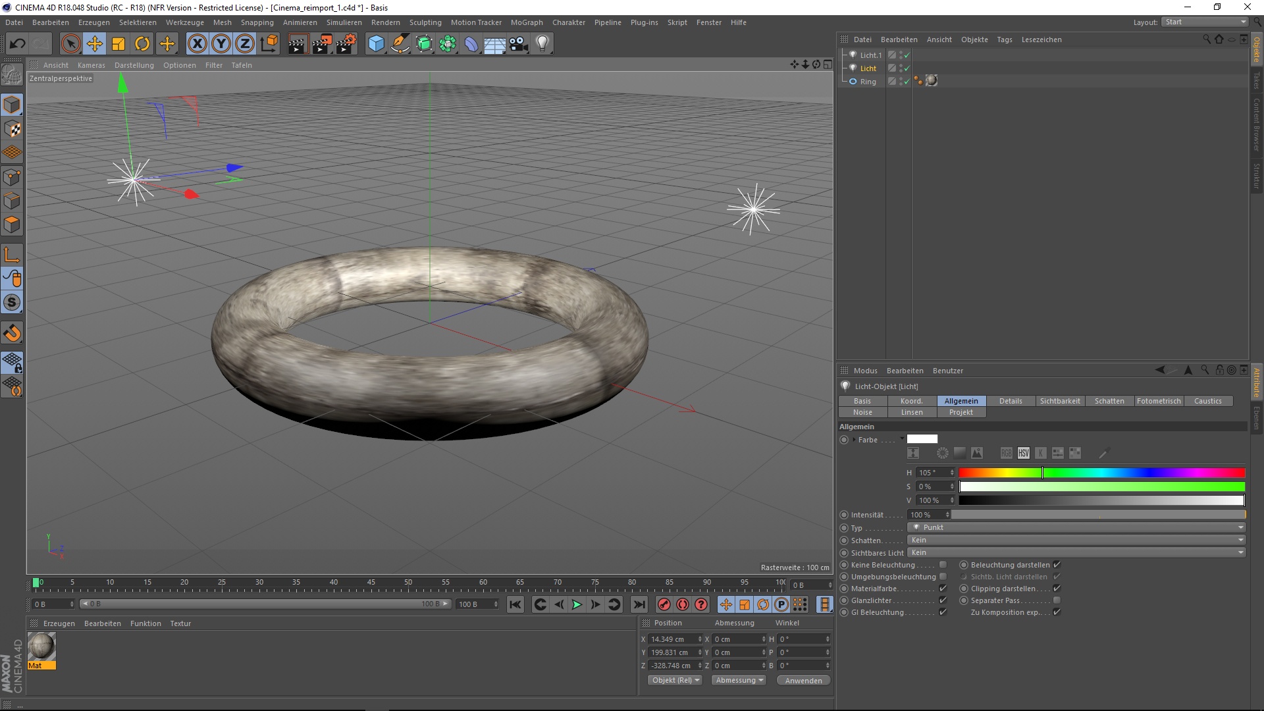Select the Rotate tool
Screen dimensions: 1264x711
[142, 44]
